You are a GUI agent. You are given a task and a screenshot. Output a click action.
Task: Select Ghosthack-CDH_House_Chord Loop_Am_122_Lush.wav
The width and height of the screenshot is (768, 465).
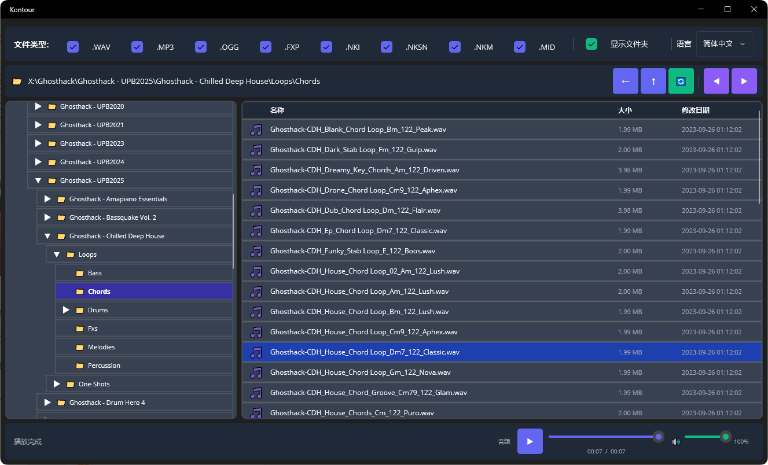(x=502, y=291)
